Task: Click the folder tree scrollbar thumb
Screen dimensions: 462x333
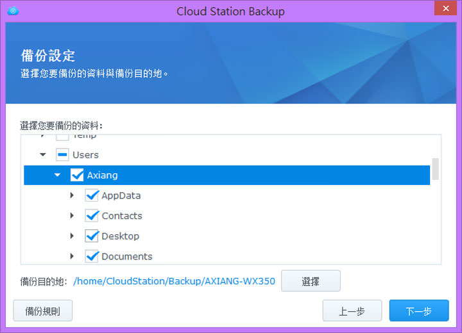Action: pos(435,170)
